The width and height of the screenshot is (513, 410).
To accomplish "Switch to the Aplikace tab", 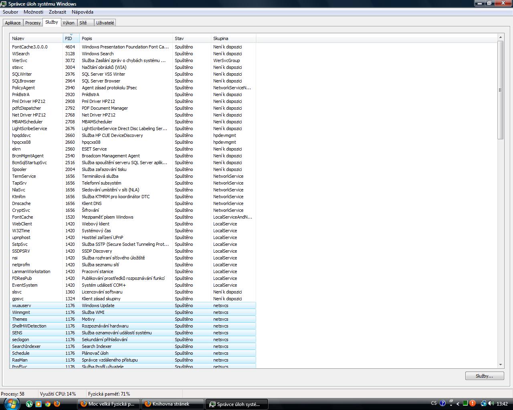I will pos(13,23).
